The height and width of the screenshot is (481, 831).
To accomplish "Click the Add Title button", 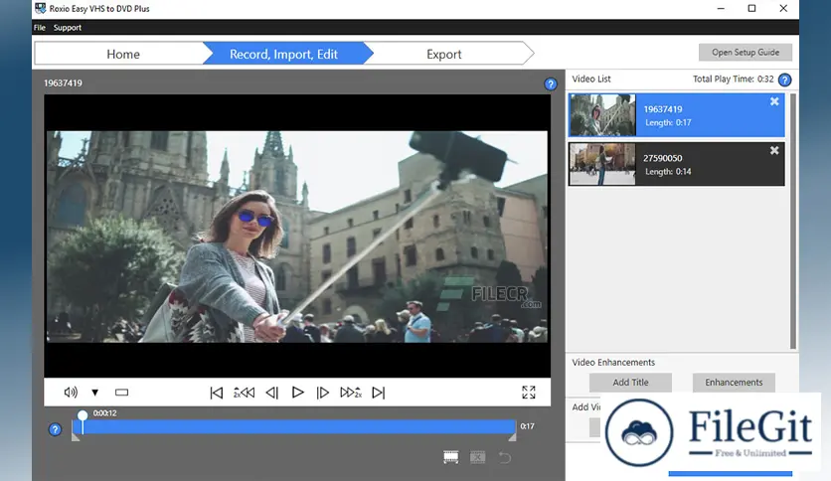I will tap(630, 383).
